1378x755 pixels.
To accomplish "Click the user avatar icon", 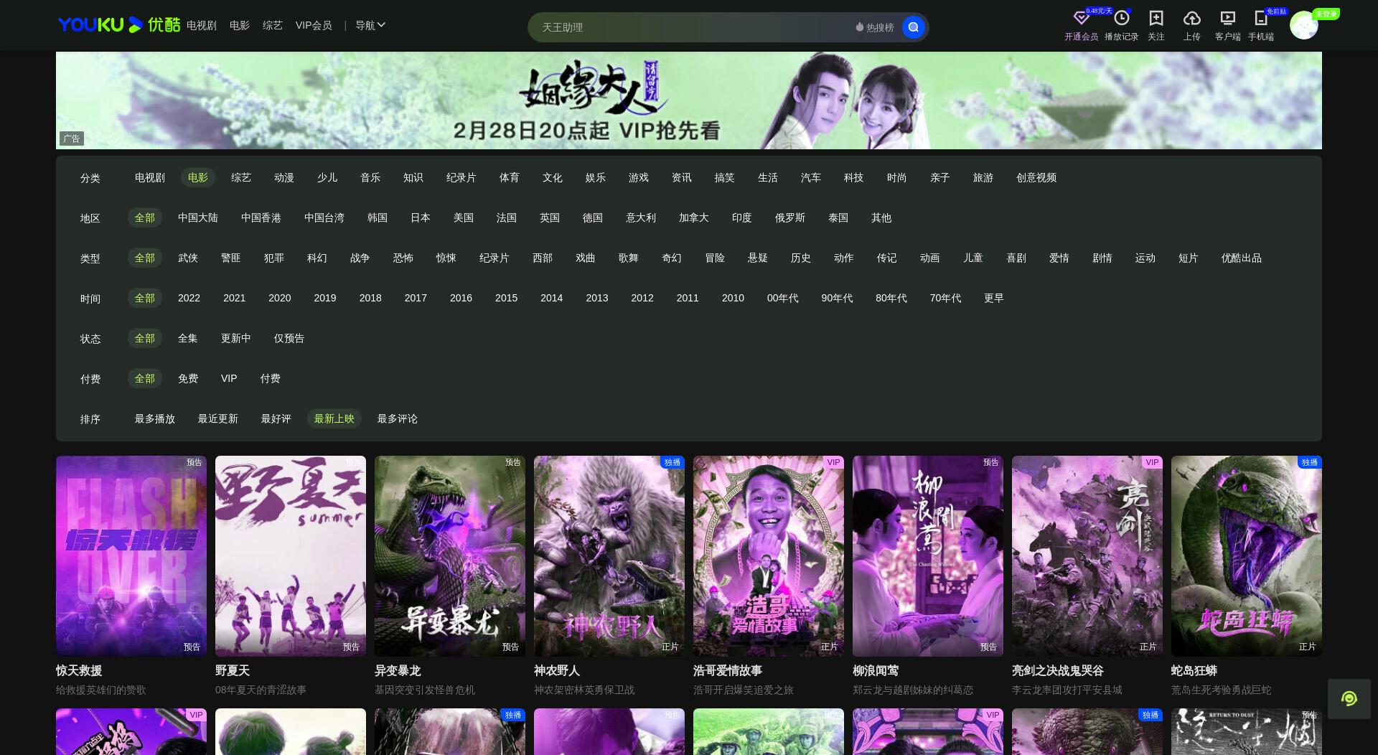I will point(1303,26).
